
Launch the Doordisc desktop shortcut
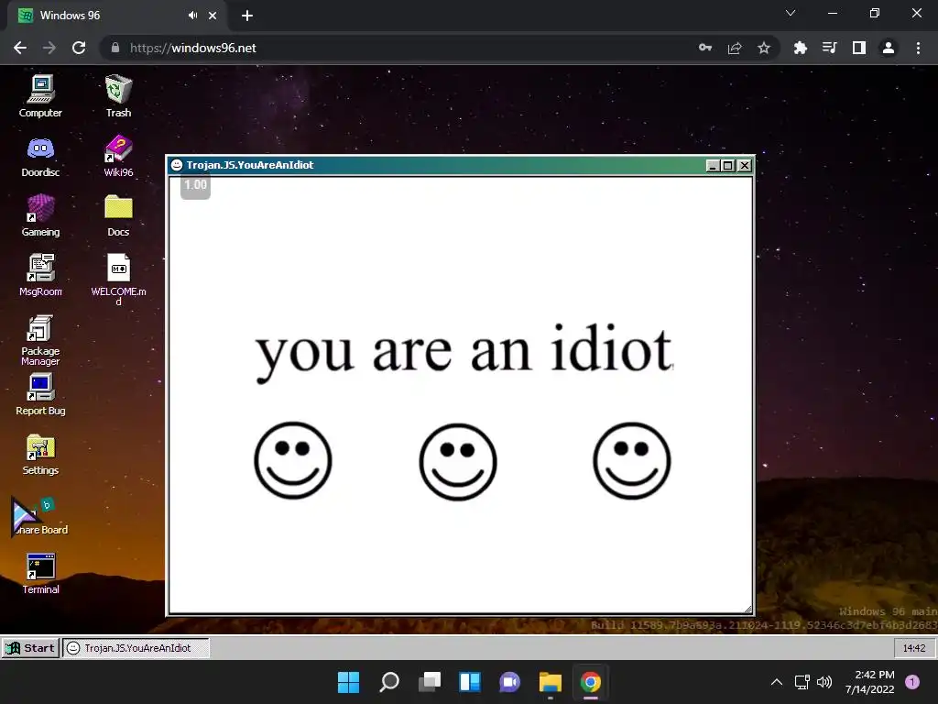tap(40, 156)
